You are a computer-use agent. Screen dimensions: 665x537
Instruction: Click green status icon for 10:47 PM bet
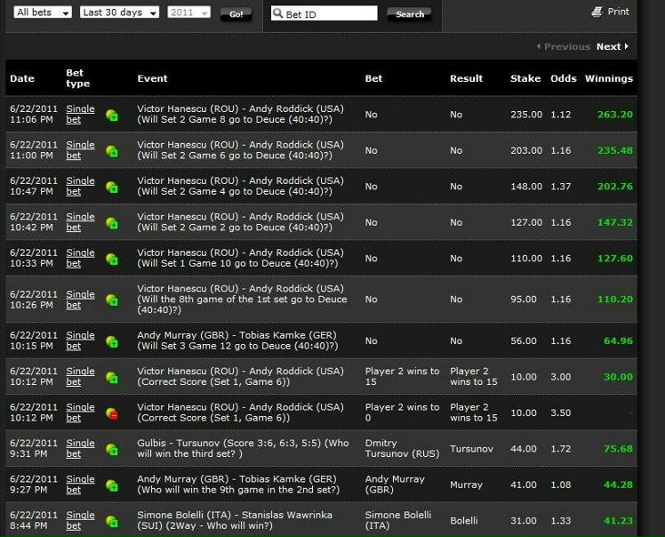click(112, 188)
